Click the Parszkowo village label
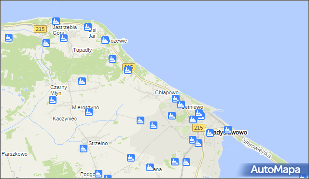The height and width of the screenshot is (179, 309). tap(14, 154)
